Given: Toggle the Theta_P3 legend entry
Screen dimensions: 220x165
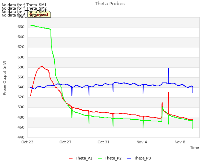Looking at the screenshot, I should [x=139, y=158].
